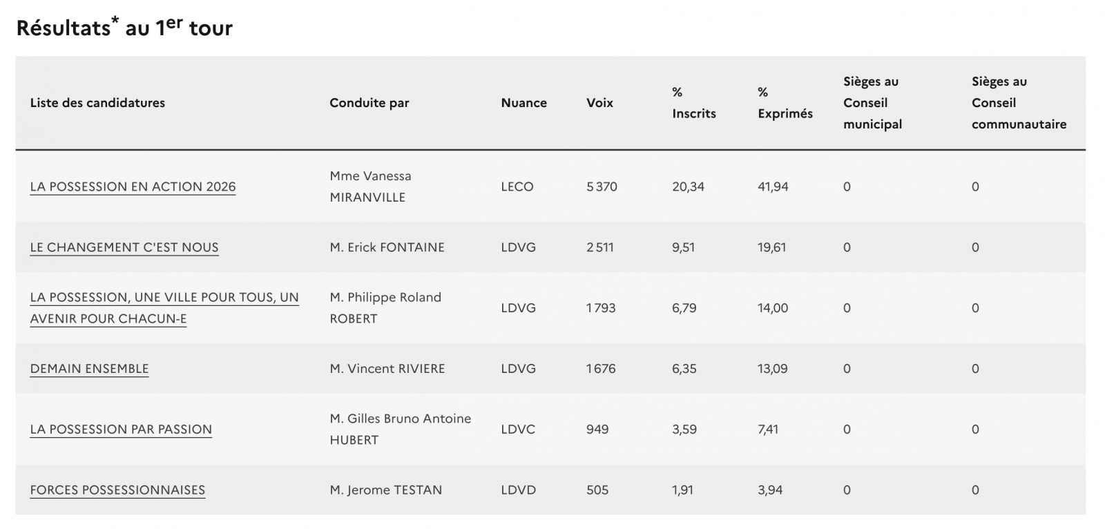The image size is (1105, 529).
Task: Click the Sièges au Conseil municipal header
Action: [872, 103]
